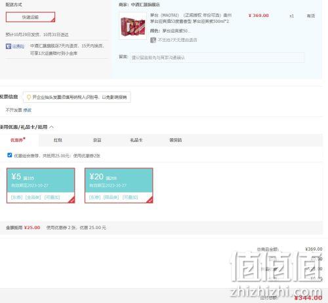
Task: Uncheck the recommended coupon combination checkbox
Action: (10, 155)
